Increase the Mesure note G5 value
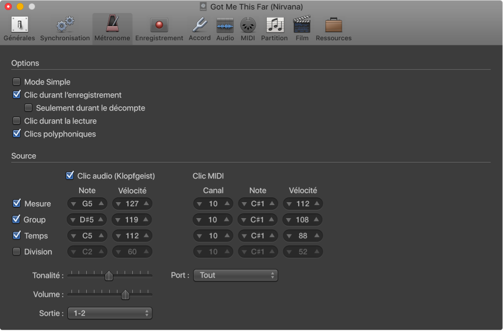 (102, 204)
